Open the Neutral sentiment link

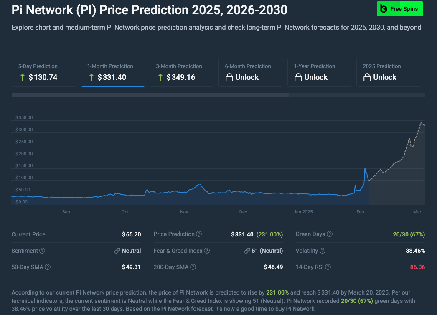(x=128, y=251)
